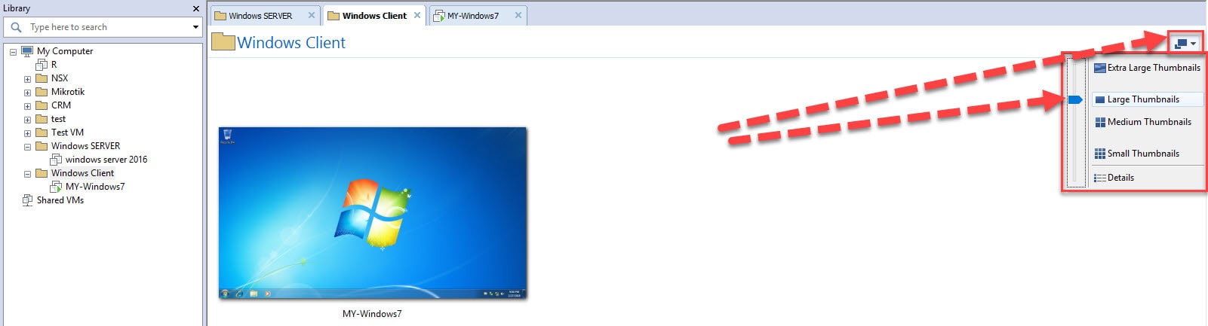Image resolution: width=1208 pixels, height=326 pixels.
Task: Collapse the Windows SERVER folder
Action: [27, 147]
